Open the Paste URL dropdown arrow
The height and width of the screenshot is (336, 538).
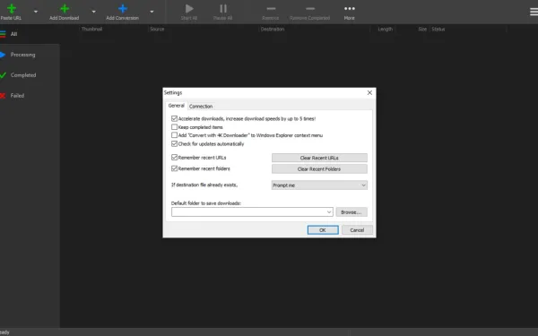[36, 12]
